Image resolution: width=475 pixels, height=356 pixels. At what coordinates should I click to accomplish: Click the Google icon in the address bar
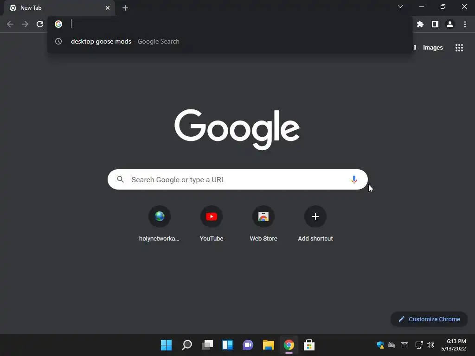58,24
